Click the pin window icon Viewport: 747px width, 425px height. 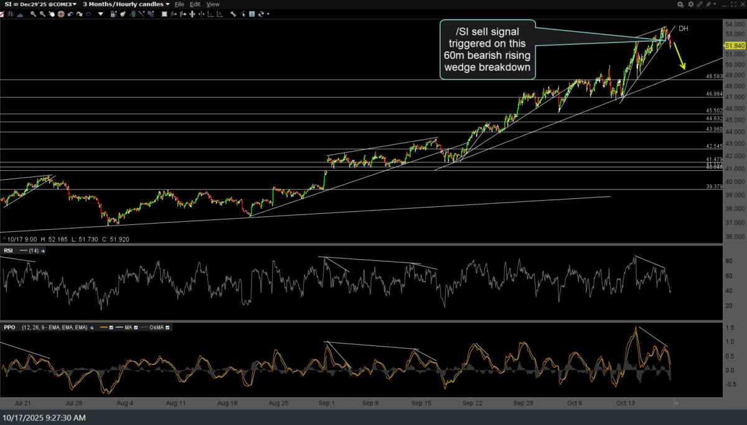click(x=708, y=4)
